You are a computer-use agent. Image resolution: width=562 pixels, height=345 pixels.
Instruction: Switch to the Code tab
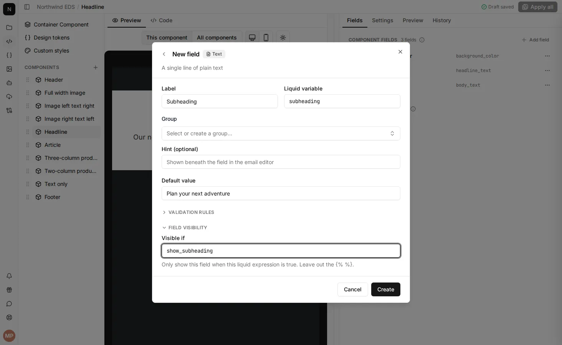162,20
